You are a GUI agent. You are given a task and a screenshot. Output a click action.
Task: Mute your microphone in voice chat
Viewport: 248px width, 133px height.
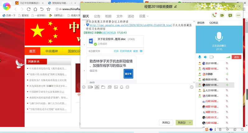(x=200, y=57)
